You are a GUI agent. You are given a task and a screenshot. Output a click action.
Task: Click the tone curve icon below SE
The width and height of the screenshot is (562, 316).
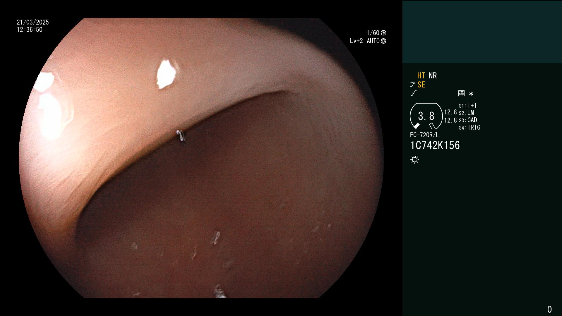point(414,93)
